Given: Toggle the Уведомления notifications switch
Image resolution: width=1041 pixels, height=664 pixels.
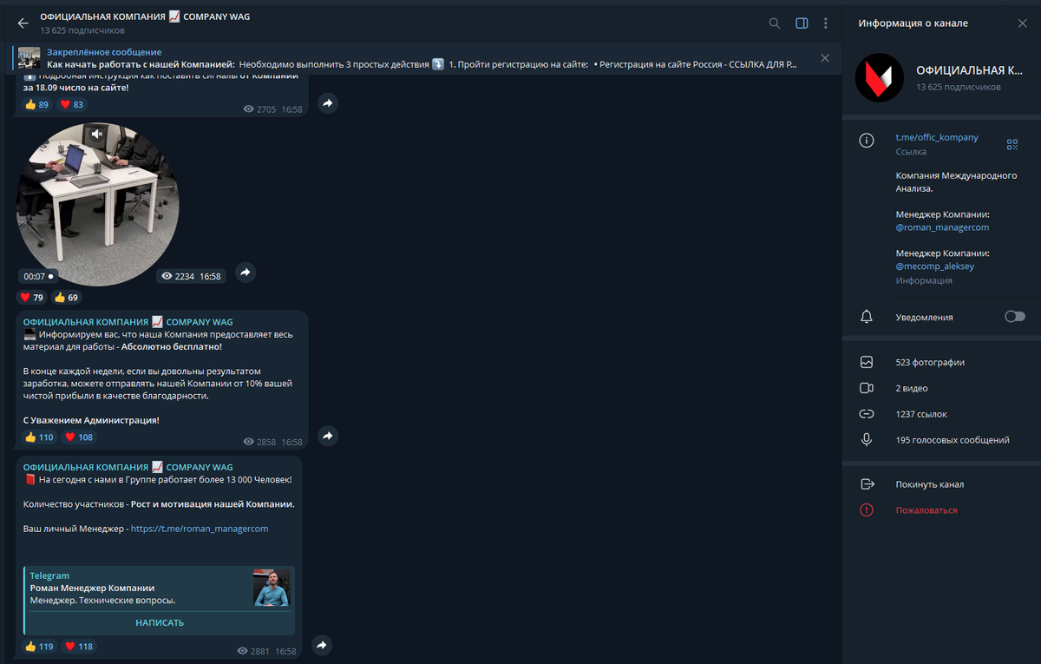Looking at the screenshot, I should tap(1014, 317).
